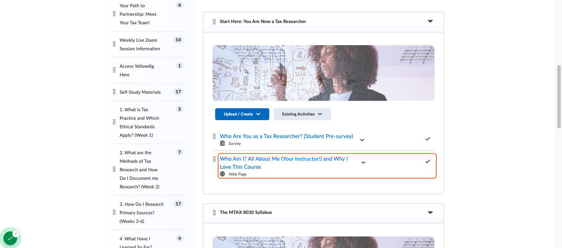Open What is Tax Practice Week 1 module
This screenshot has width=562, height=248.
[139, 122]
